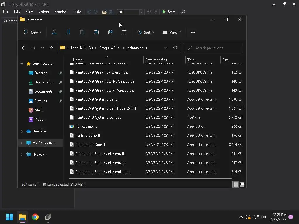Open the dnSpy Edit menu
This screenshot has height=224, width=299.
click(17, 11)
